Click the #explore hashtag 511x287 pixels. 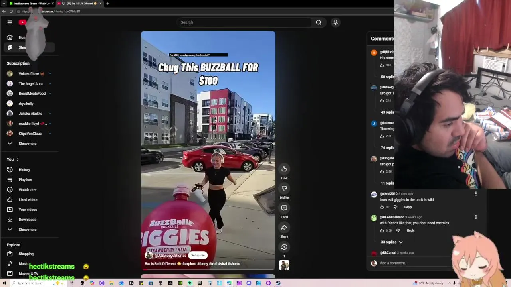pos(190,264)
